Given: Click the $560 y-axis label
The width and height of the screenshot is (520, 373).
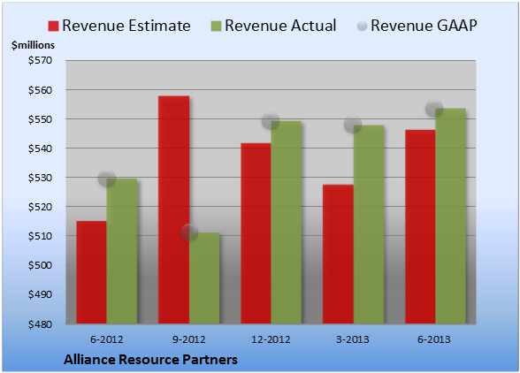Looking at the screenshot, I should [x=40, y=90].
